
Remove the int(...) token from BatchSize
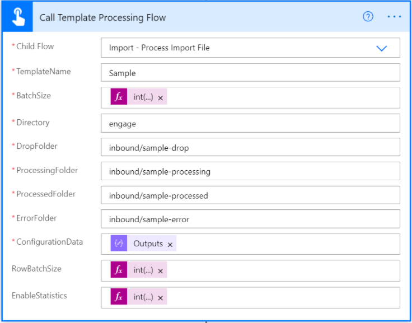[160, 98]
